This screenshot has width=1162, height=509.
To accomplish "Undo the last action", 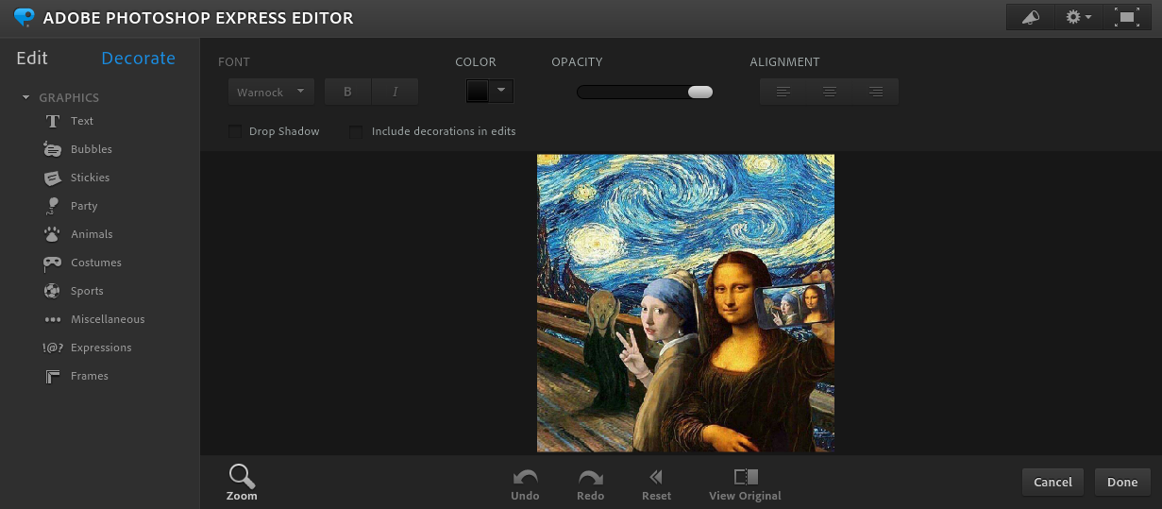I will click(x=525, y=485).
